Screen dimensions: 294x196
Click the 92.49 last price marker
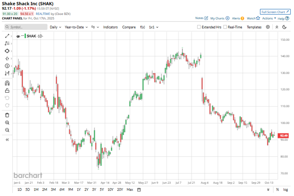coord(283,135)
